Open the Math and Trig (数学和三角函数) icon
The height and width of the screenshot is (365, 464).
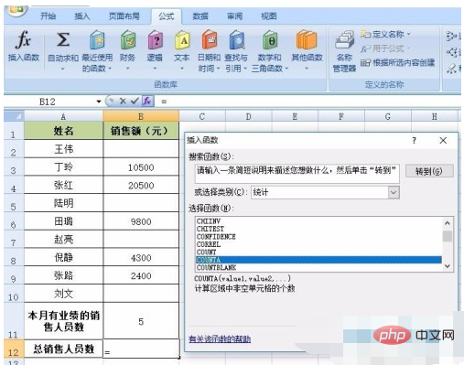(x=270, y=40)
